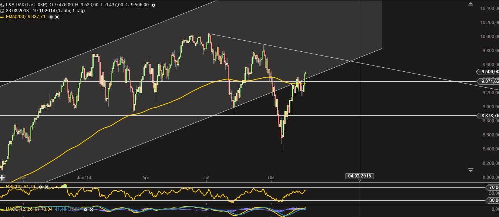This screenshot has height=217, width=499.
Task: Remove the MACD indicator with its X
Action: coord(91,210)
